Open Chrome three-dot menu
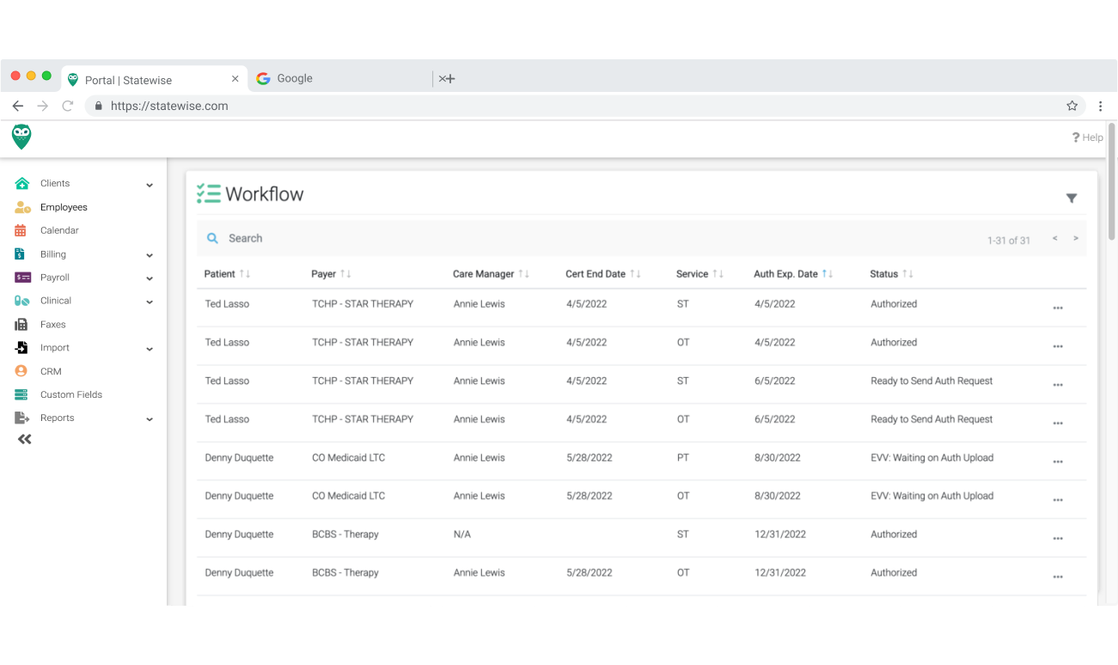Viewport: 1118px width, 665px height. pos(1100,106)
